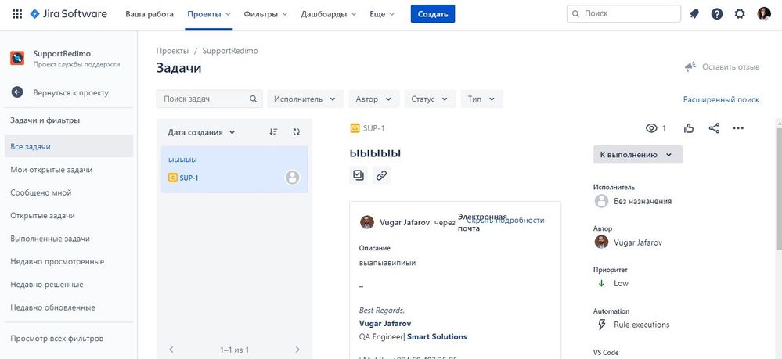Focus the top Поиск search field

pyautogui.click(x=624, y=14)
